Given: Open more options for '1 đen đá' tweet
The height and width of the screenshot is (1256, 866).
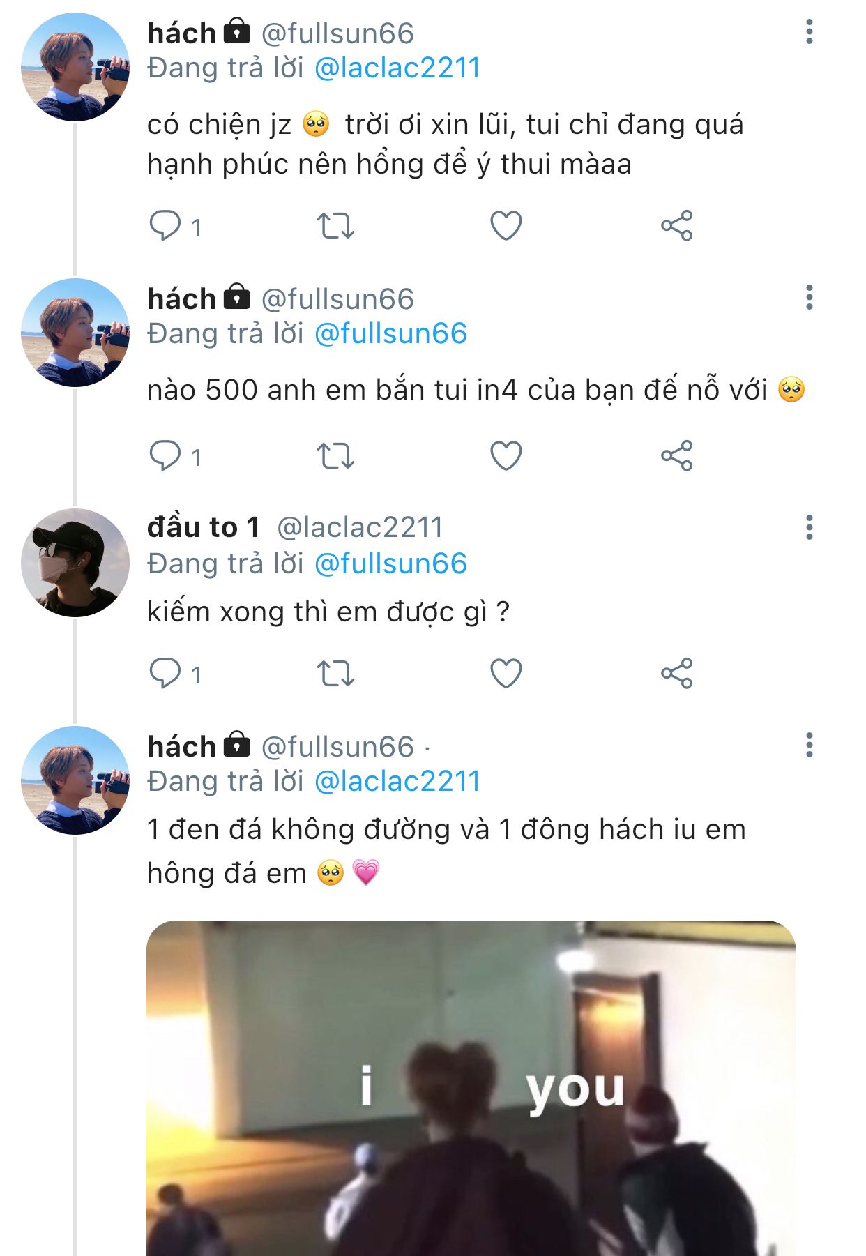Looking at the screenshot, I should click(809, 746).
